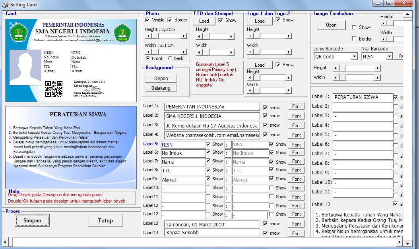Image resolution: width=419 pixels, height=249 pixels.
Task: Click the vertical scrollbar down arrow
Action: click(407, 243)
